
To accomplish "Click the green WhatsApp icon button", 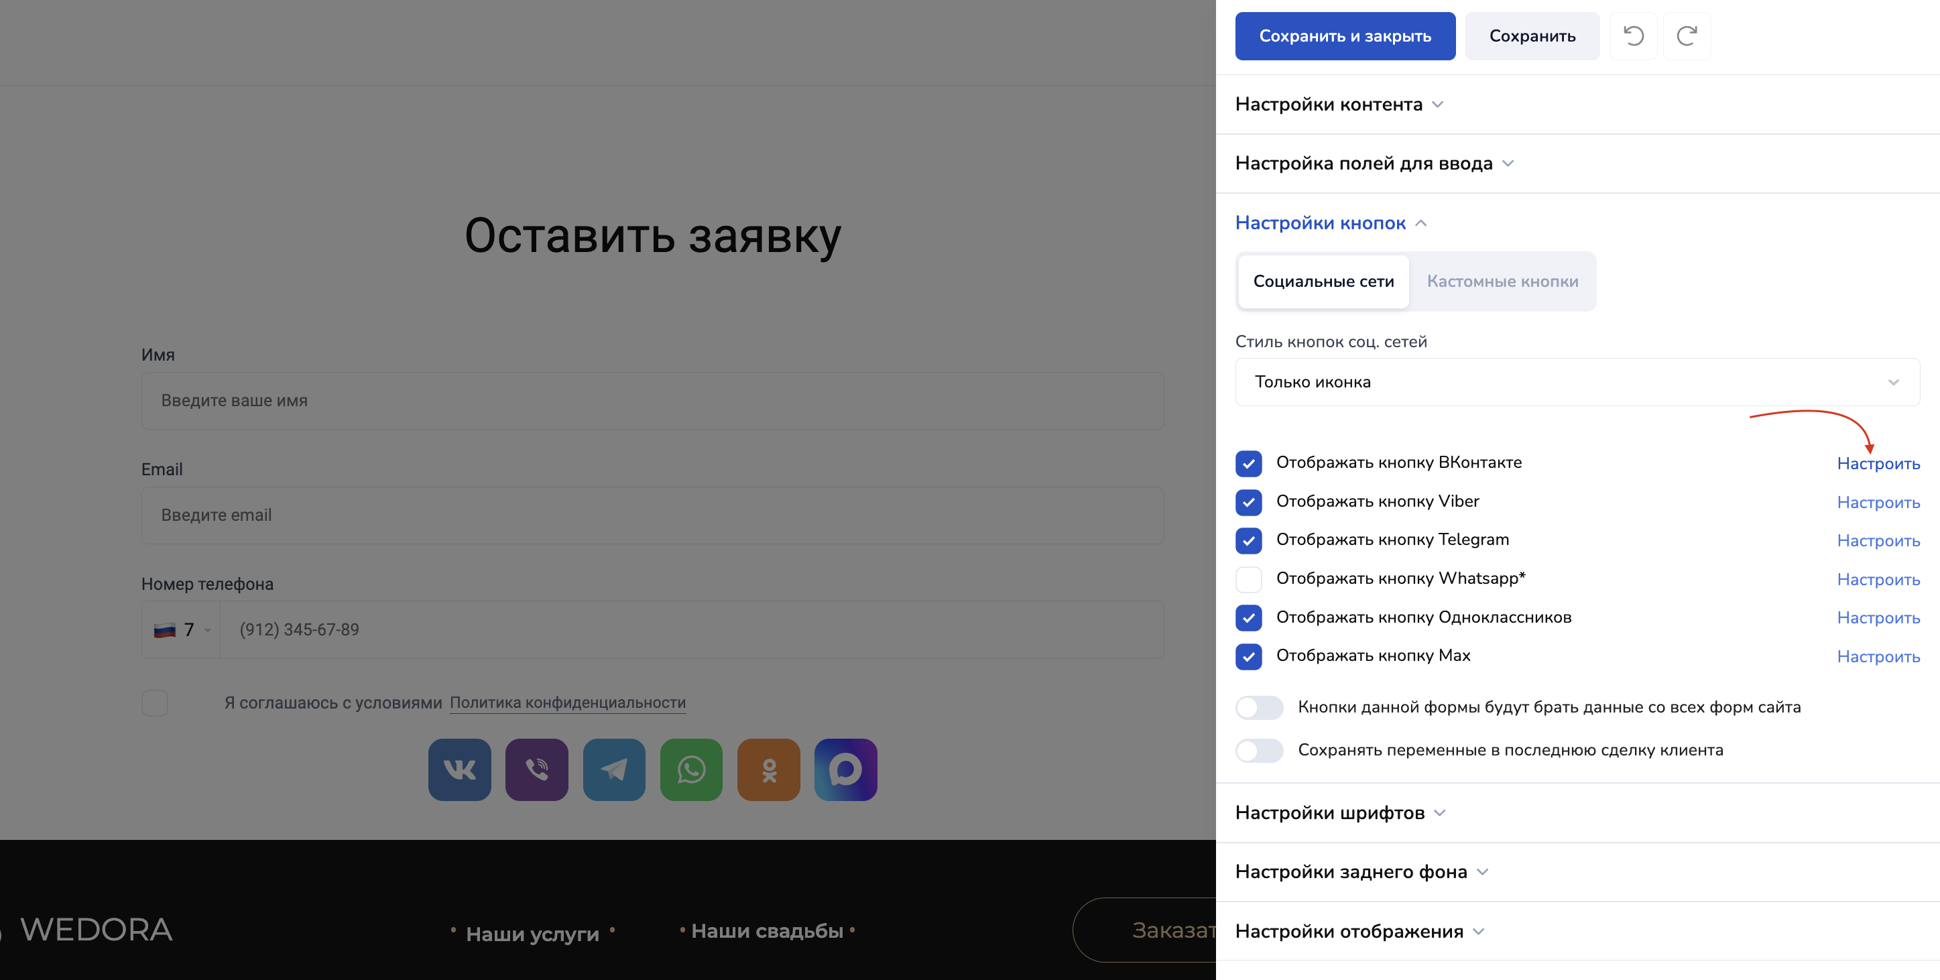I will click(x=690, y=769).
